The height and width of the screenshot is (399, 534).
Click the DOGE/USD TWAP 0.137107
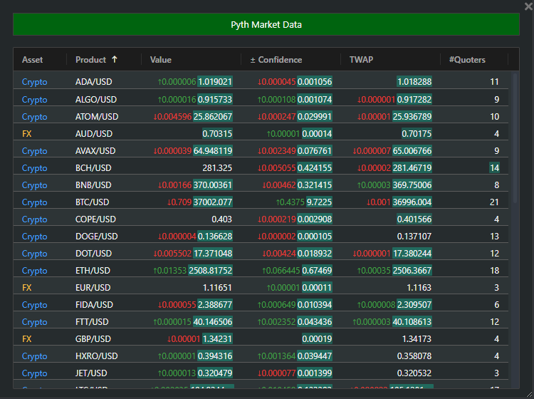click(414, 236)
